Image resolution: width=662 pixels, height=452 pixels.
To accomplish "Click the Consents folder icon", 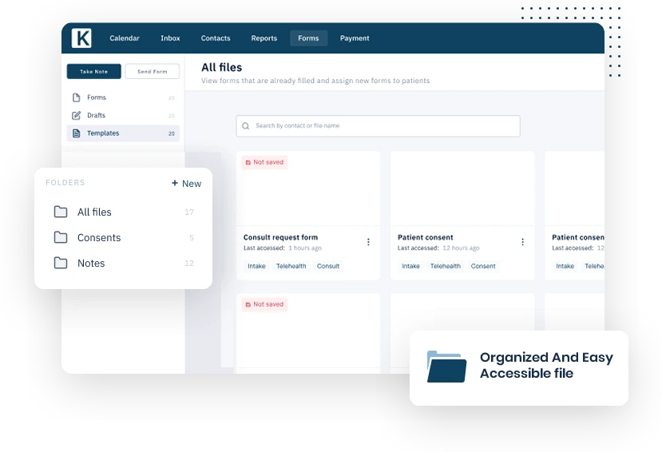I will [x=61, y=238].
